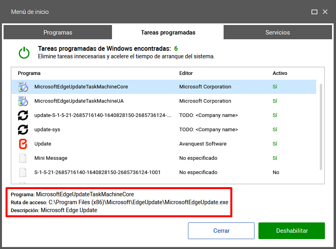Sort list by Editor column header

coord(186,73)
